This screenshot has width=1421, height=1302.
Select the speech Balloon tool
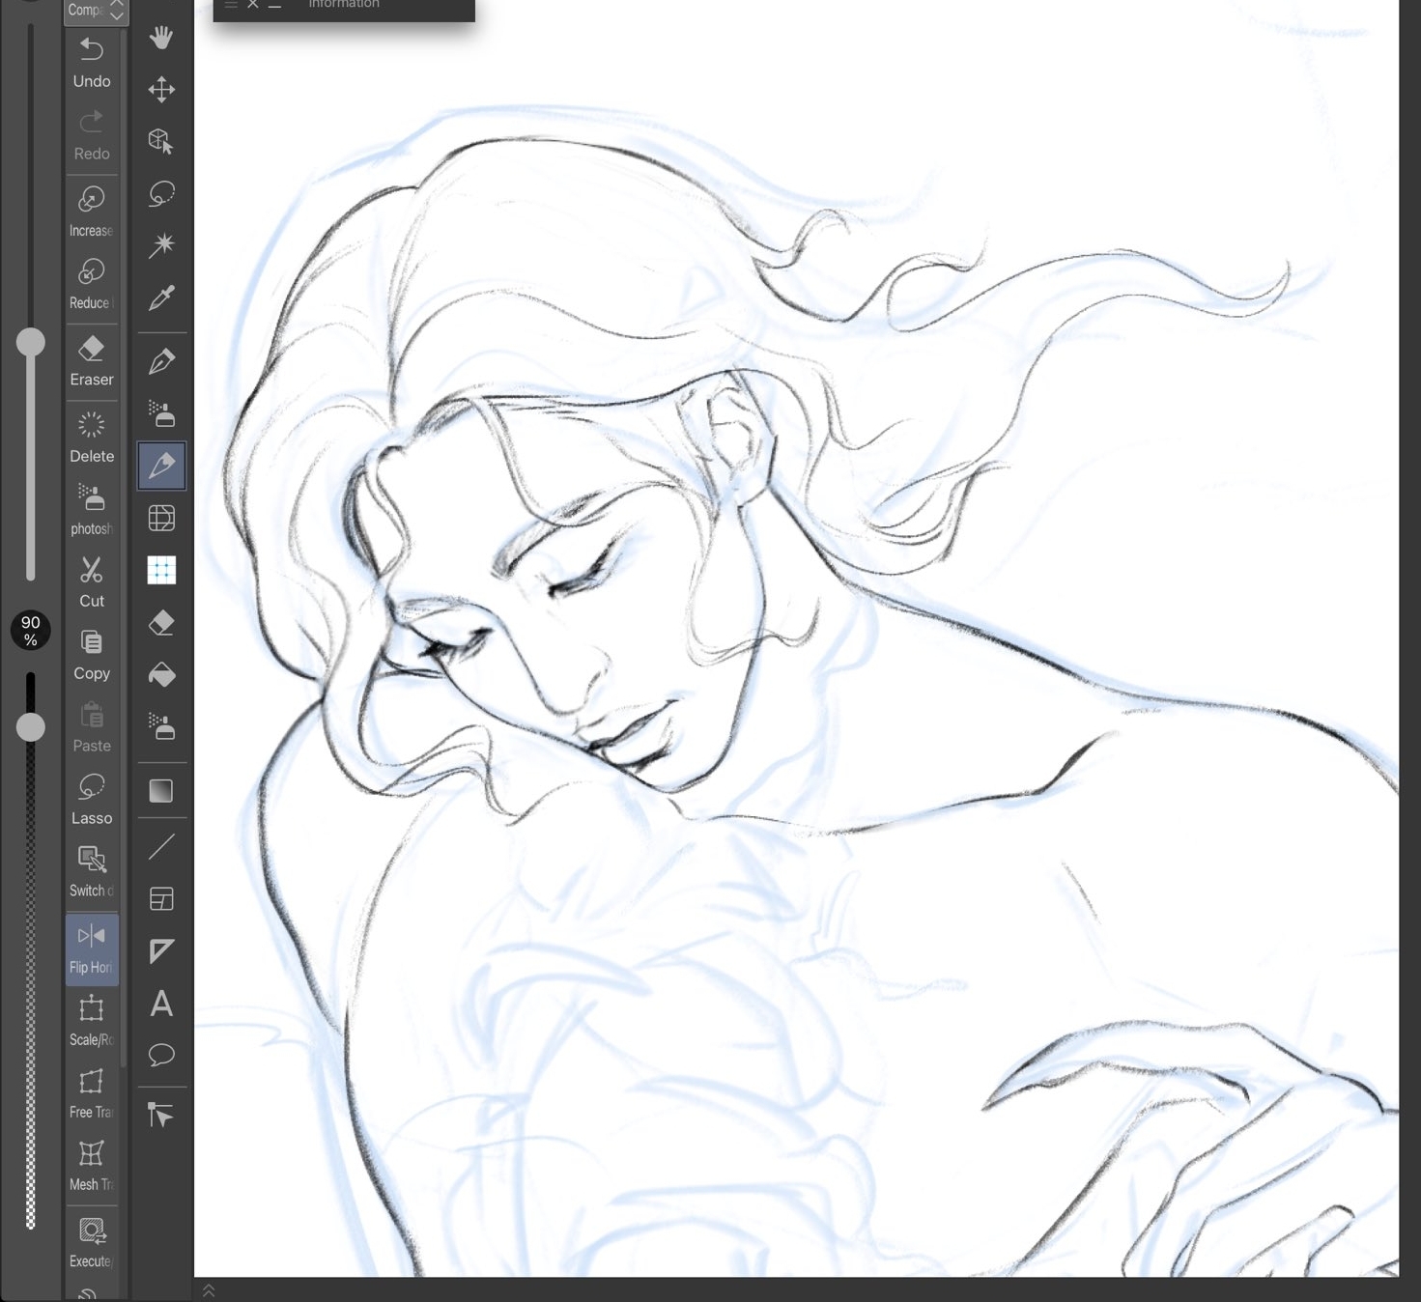(x=161, y=1055)
